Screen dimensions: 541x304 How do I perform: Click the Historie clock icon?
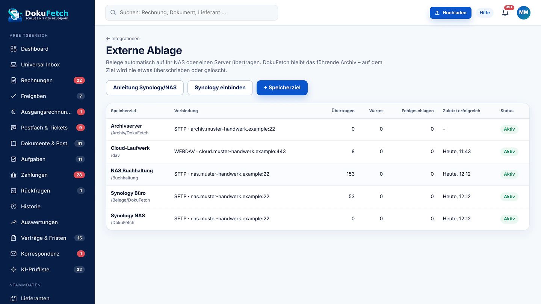tap(14, 206)
